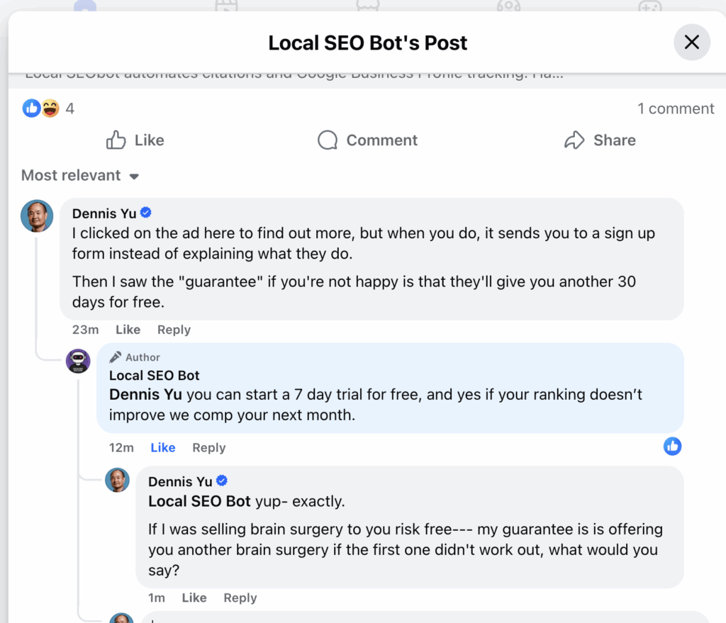Reply to the brain surgery comment
The width and height of the screenshot is (726, 623).
click(240, 598)
